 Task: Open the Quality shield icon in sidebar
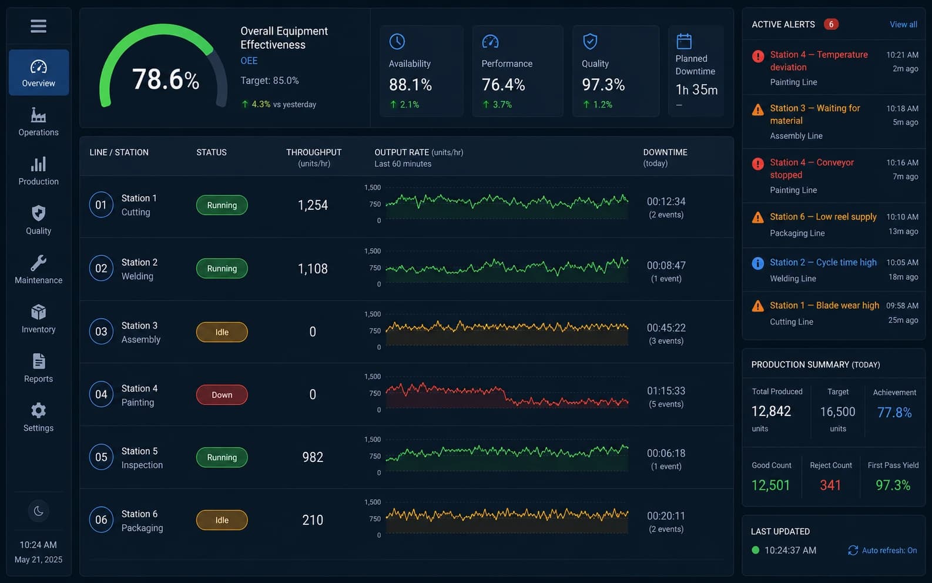tap(39, 213)
